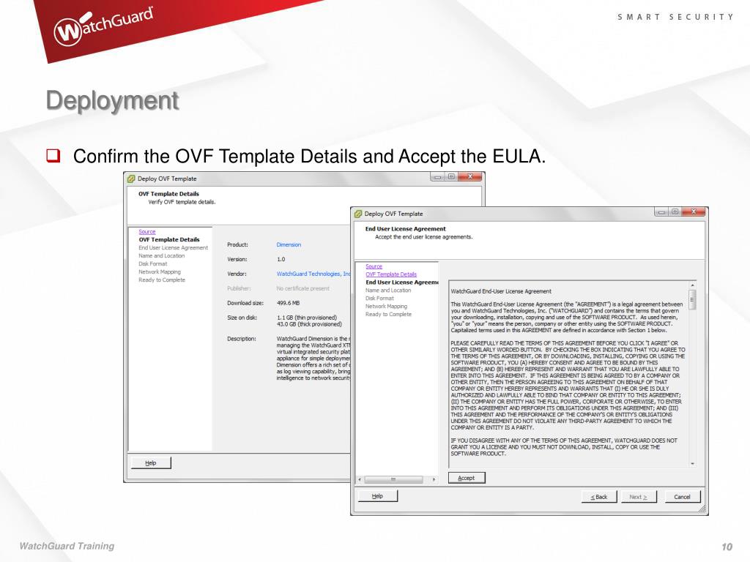Maximize the front Deploy OVF Template window

point(675,211)
